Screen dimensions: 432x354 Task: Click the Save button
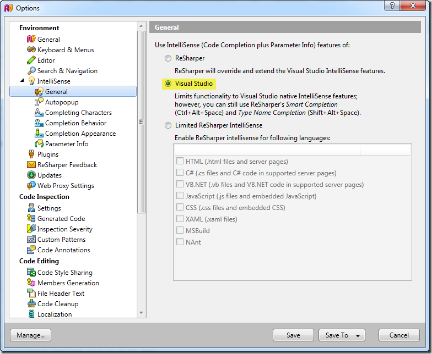[x=293, y=335]
